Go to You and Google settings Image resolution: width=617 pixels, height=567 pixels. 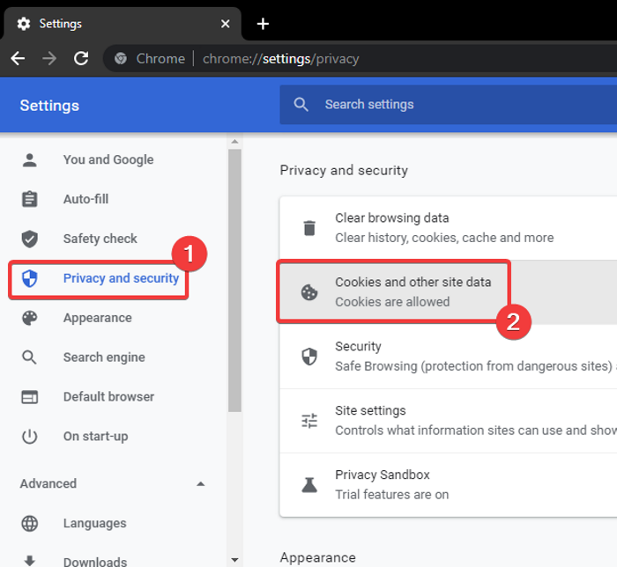[x=108, y=159]
